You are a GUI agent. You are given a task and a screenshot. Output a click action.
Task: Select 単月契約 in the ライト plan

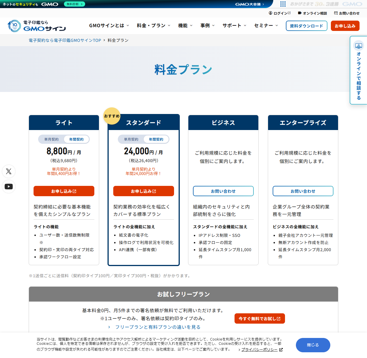coord(51,139)
